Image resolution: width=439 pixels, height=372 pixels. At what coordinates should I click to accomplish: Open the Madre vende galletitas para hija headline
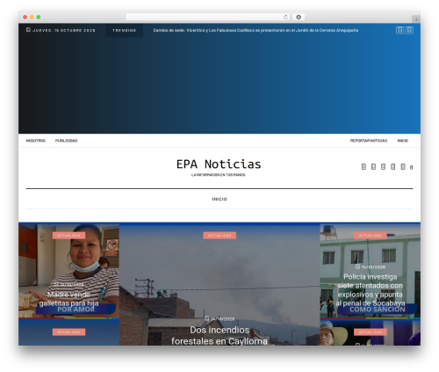(x=68, y=299)
